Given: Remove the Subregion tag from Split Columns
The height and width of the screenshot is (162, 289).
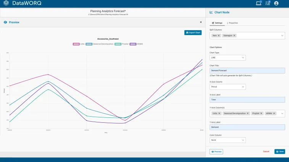Looking at the screenshot, I should click(234, 35).
